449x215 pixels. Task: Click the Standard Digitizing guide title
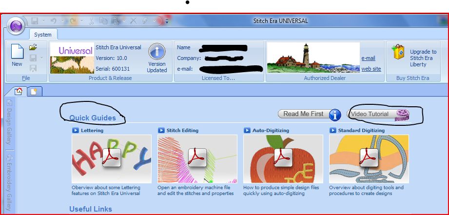(x=361, y=131)
